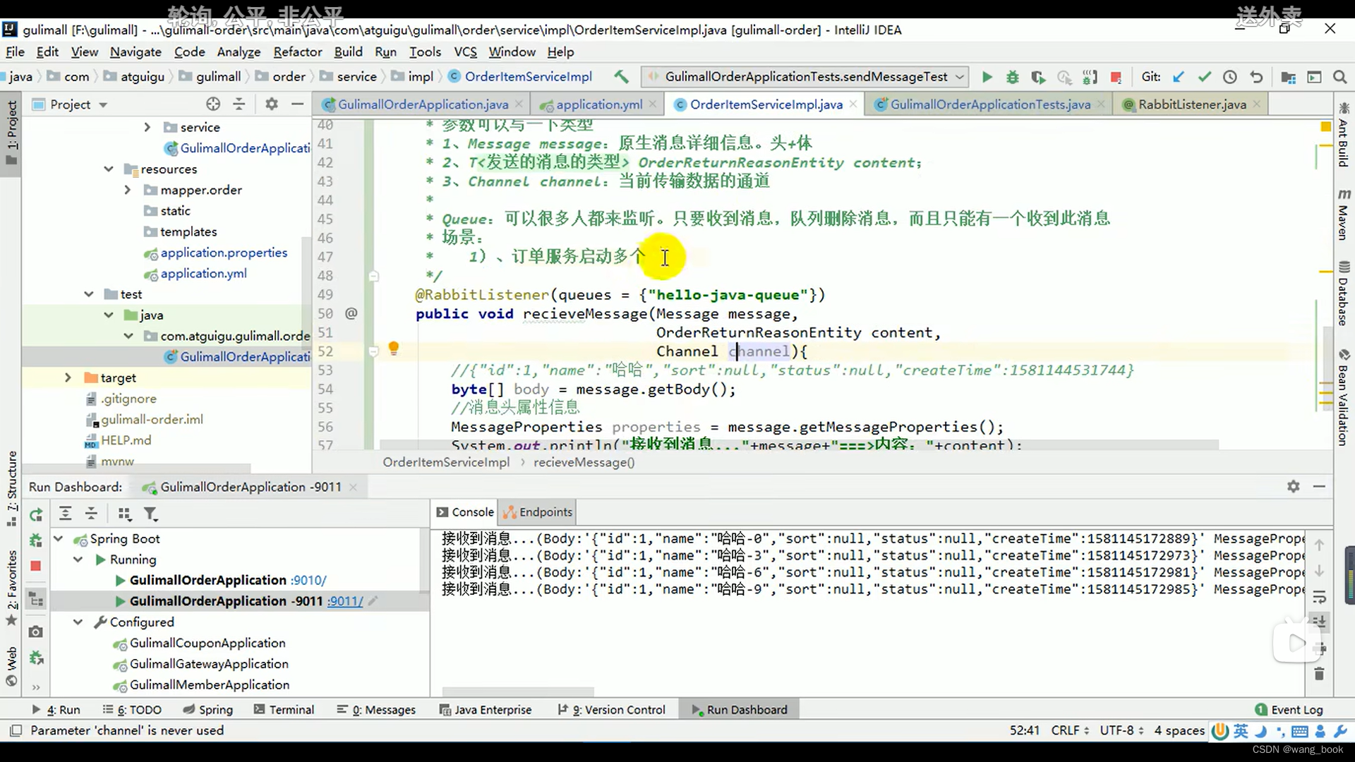Open Run Dashboard configuration settings
1355x762 pixels.
click(x=1294, y=485)
